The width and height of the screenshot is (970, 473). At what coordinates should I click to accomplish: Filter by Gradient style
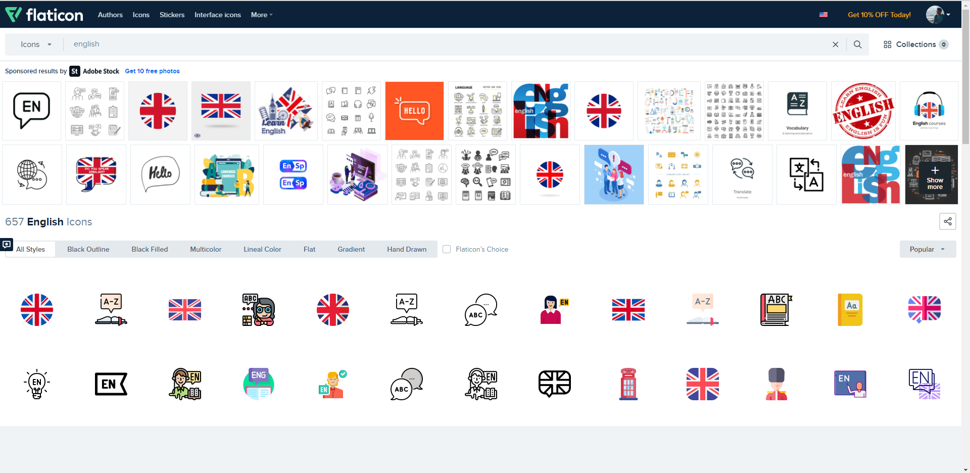point(351,249)
